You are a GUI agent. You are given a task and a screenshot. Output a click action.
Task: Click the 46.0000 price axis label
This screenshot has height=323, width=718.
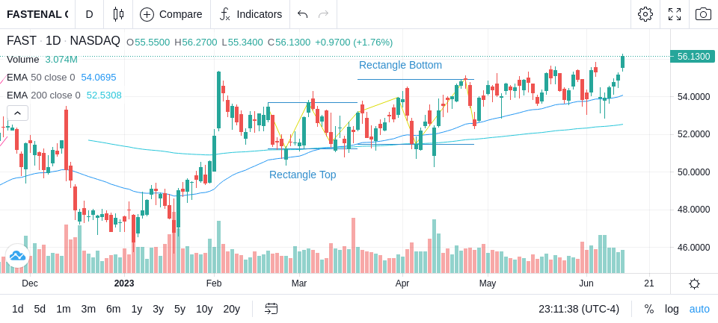[x=694, y=247]
